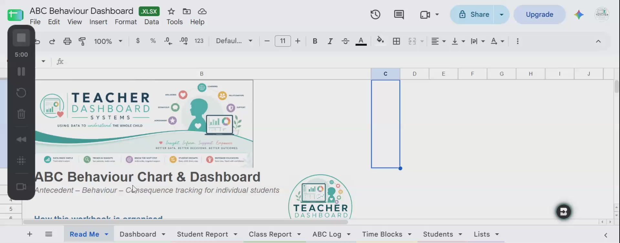Open the Help menu
The image size is (620, 243).
[x=197, y=22]
